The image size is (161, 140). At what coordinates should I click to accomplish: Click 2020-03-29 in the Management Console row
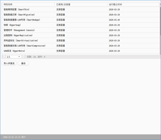114,30
